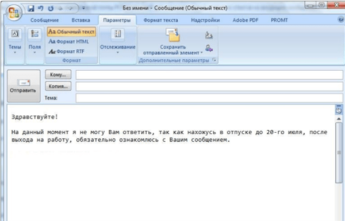The width and height of the screenshot is (345, 221).
Task: Open the Формат текста tab
Action: click(x=160, y=20)
